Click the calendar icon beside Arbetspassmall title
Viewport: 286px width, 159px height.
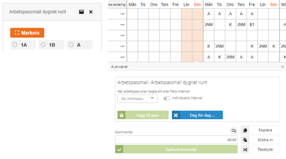pos(81,12)
